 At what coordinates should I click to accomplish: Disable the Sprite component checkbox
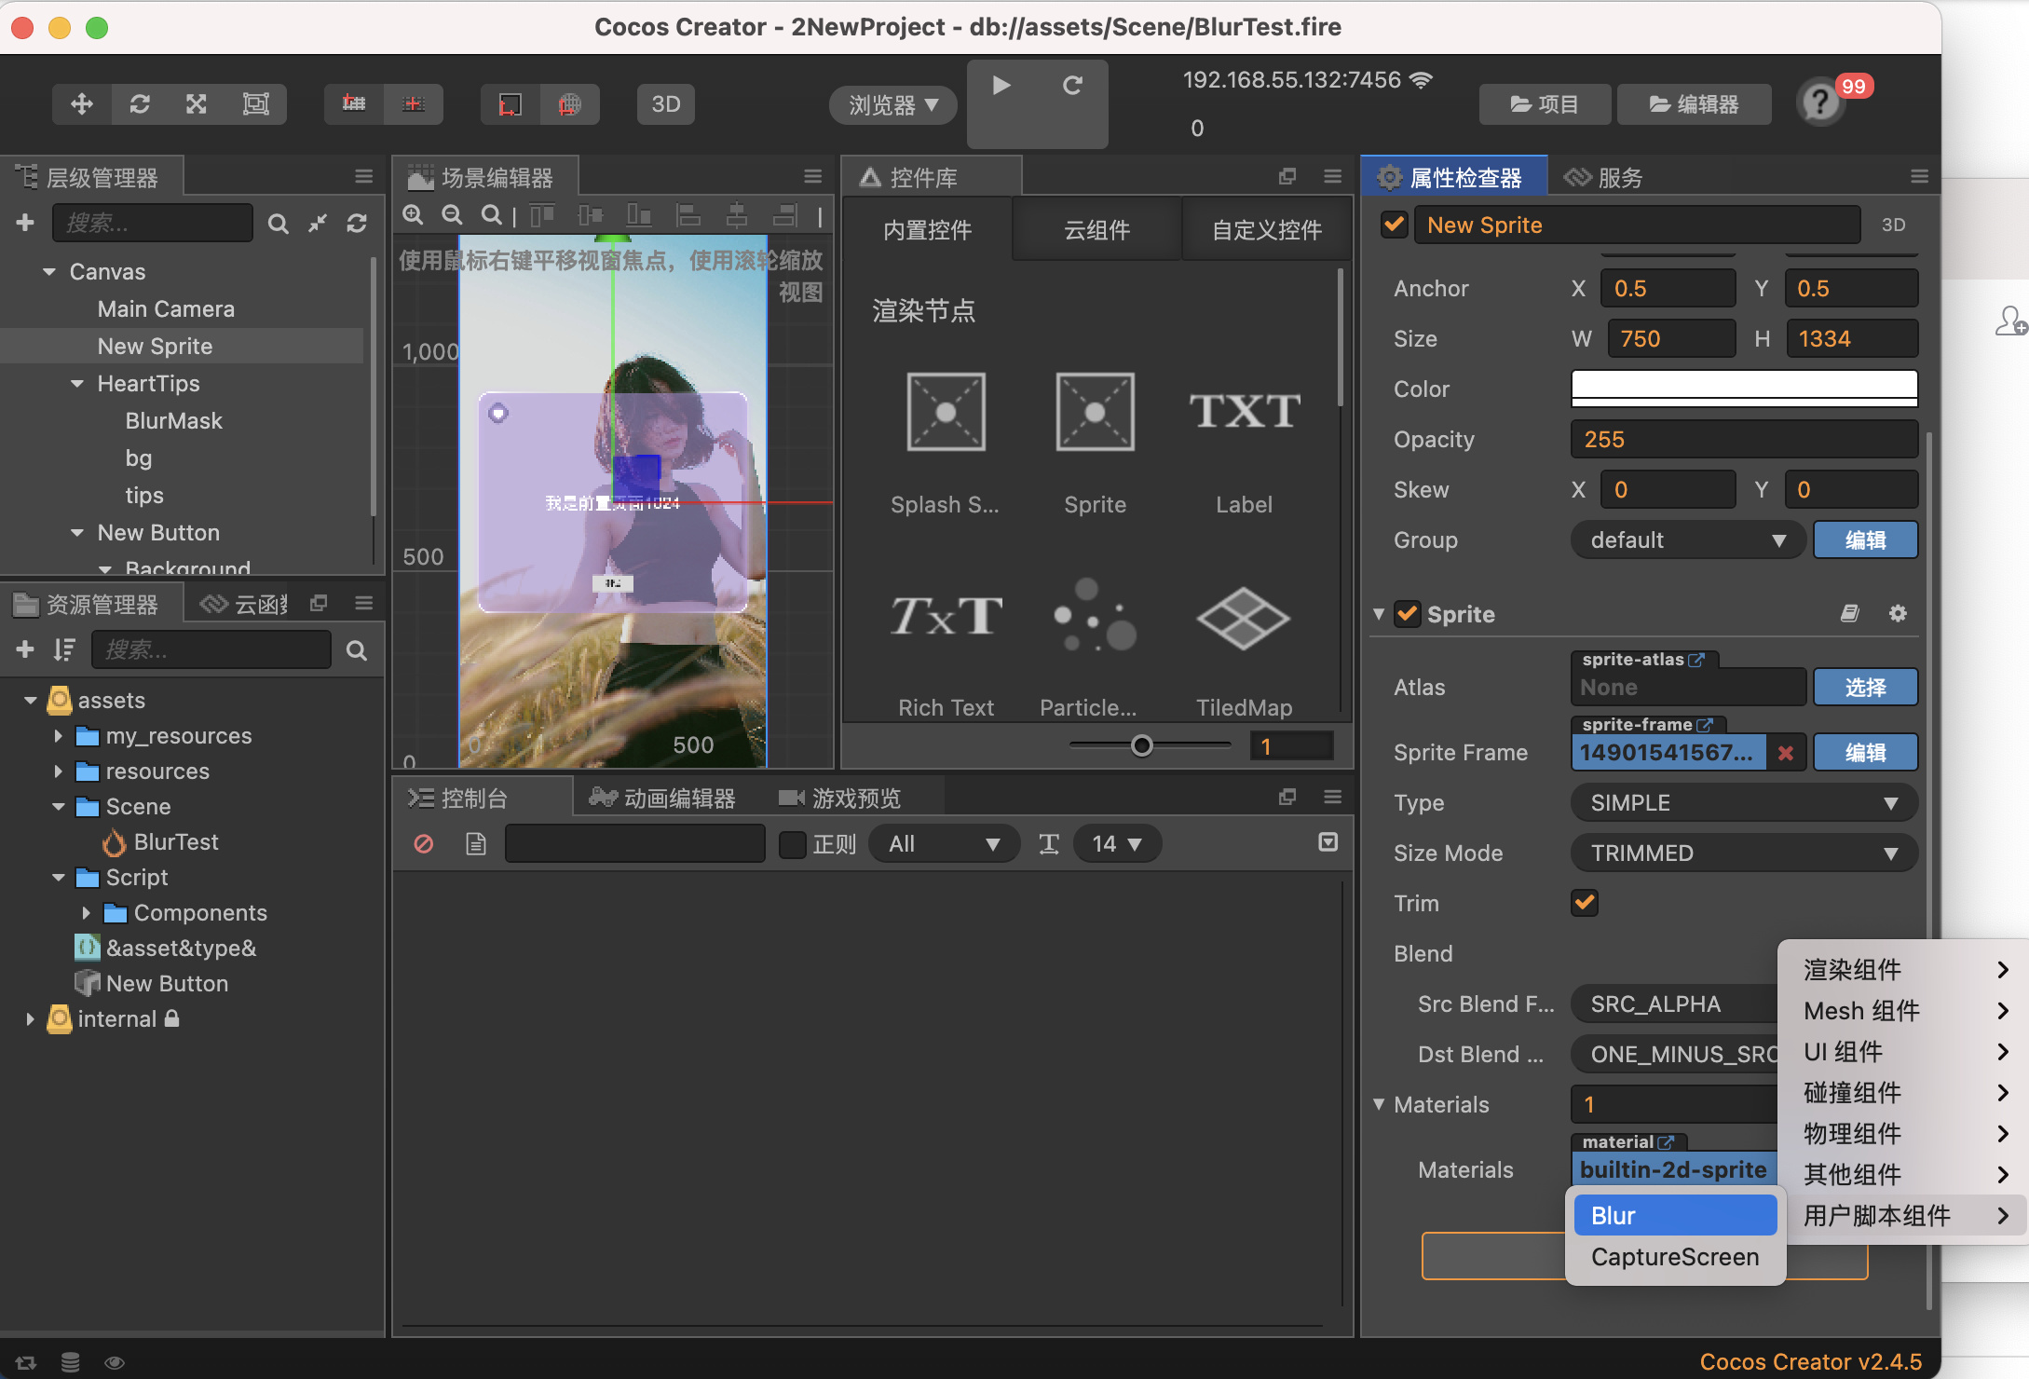click(x=1407, y=614)
